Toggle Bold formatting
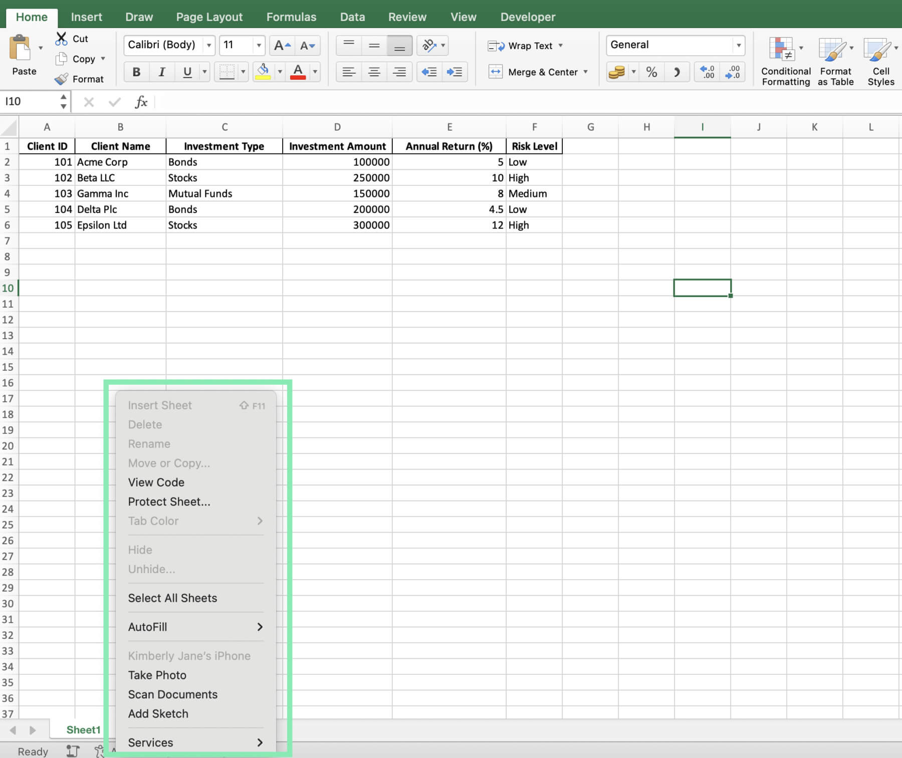The height and width of the screenshot is (758, 902). tap(136, 72)
